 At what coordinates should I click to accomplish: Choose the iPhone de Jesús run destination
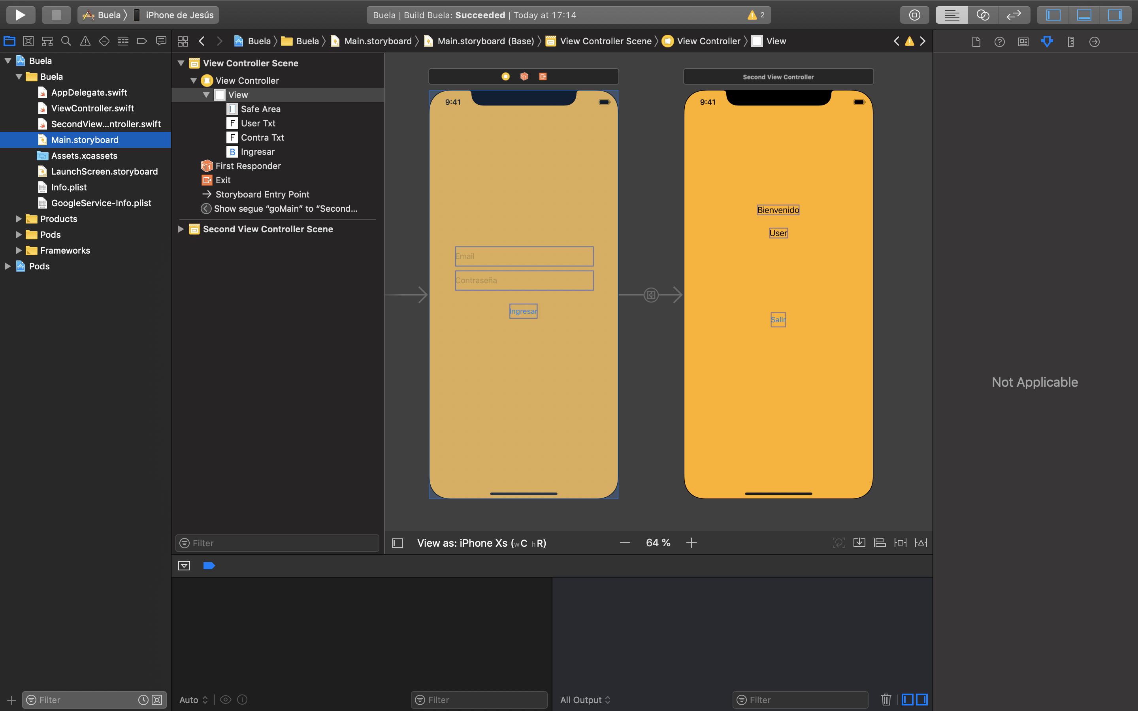174,15
